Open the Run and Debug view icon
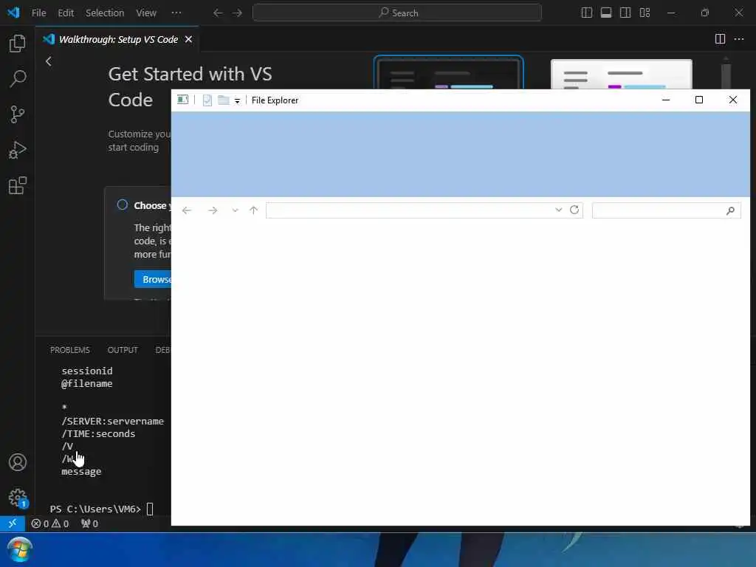 coord(18,150)
